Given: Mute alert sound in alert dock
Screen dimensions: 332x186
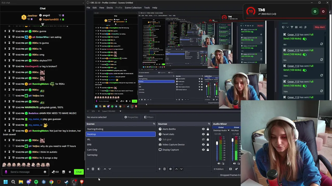Looking at the screenshot, I should point(301,27).
